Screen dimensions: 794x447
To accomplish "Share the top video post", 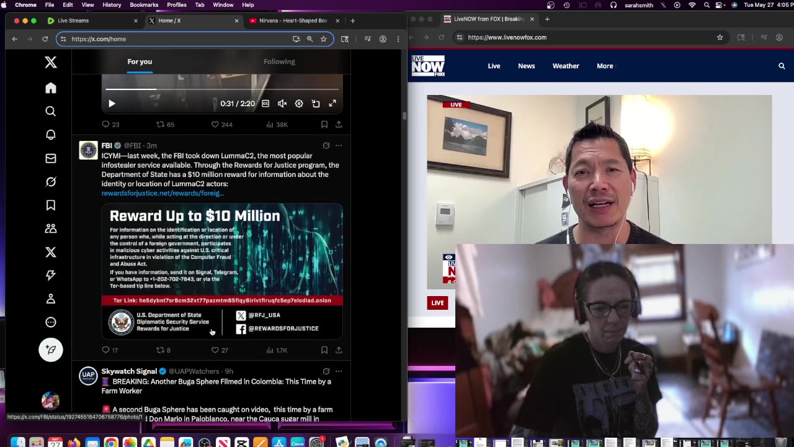I will click(x=339, y=124).
